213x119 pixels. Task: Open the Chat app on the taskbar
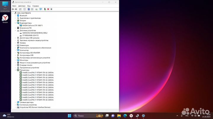tap(113, 116)
